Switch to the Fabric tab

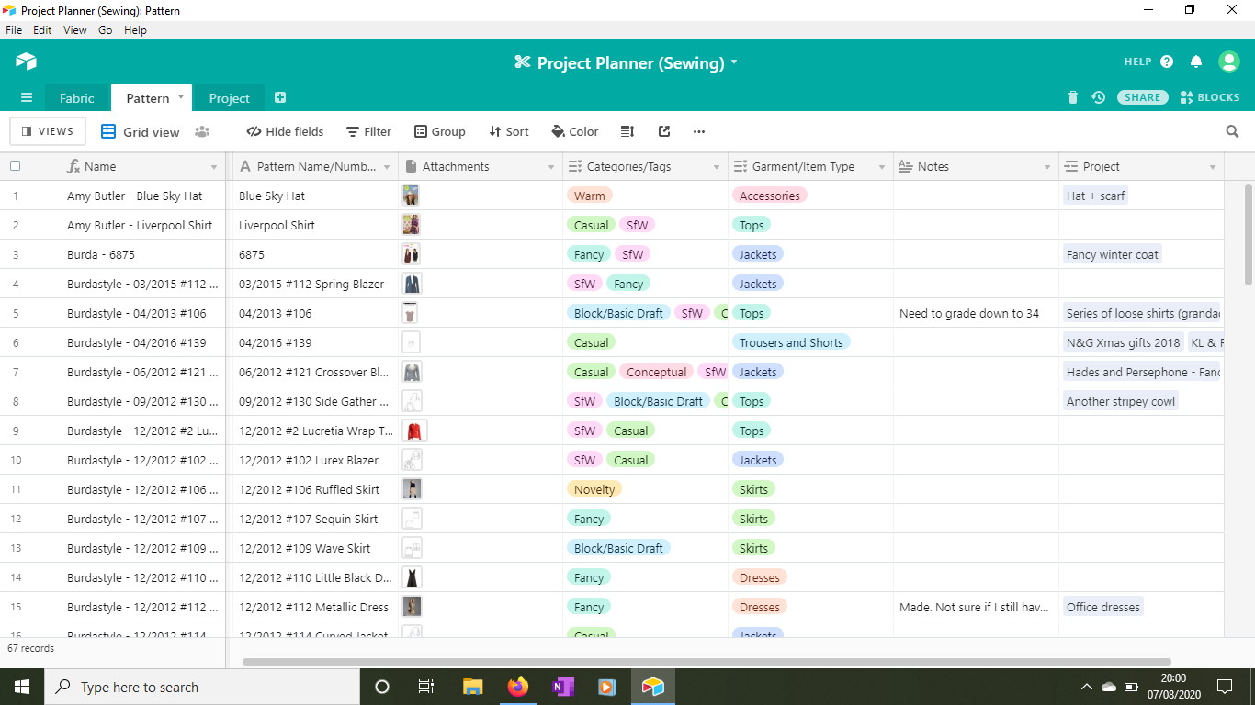pyautogui.click(x=77, y=98)
